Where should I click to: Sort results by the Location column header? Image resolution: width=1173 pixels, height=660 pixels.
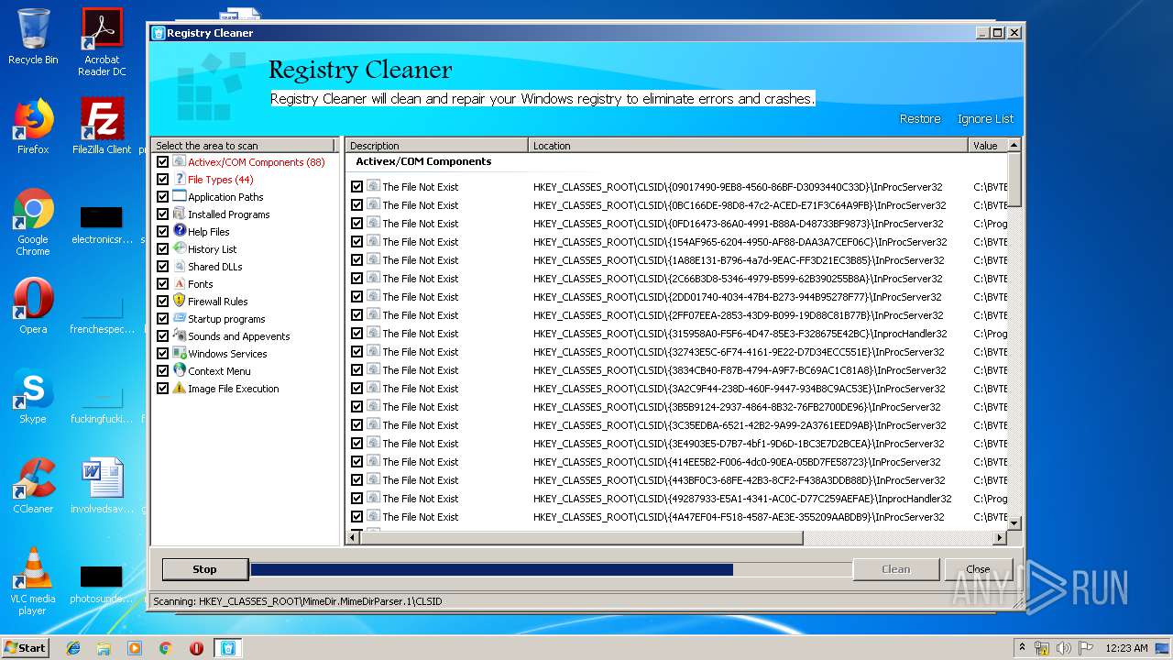point(749,146)
